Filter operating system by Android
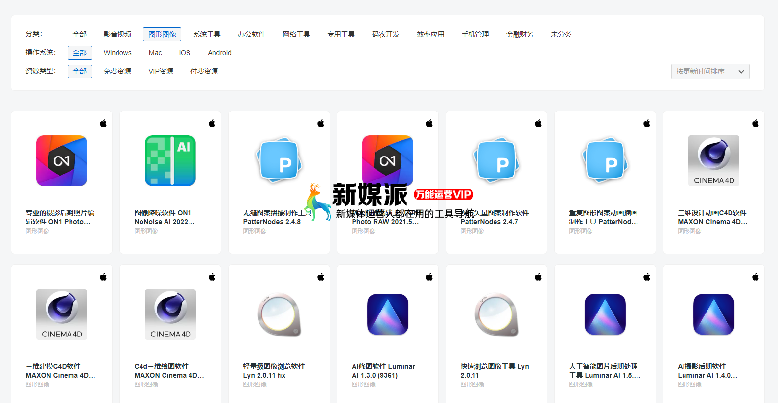The width and height of the screenshot is (778, 403). [x=219, y=53]
